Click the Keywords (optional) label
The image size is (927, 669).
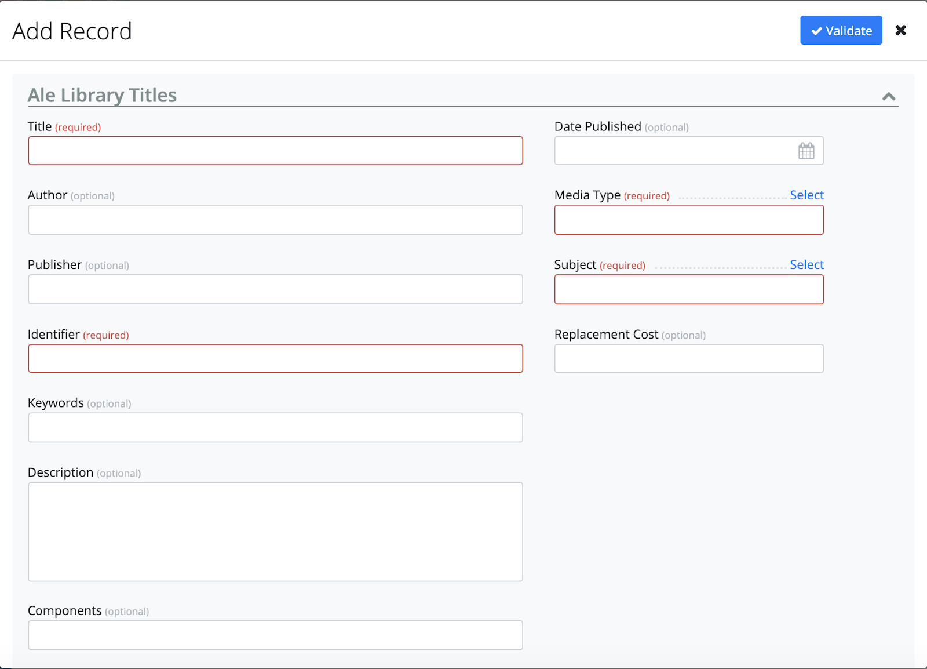coord(79,403)
